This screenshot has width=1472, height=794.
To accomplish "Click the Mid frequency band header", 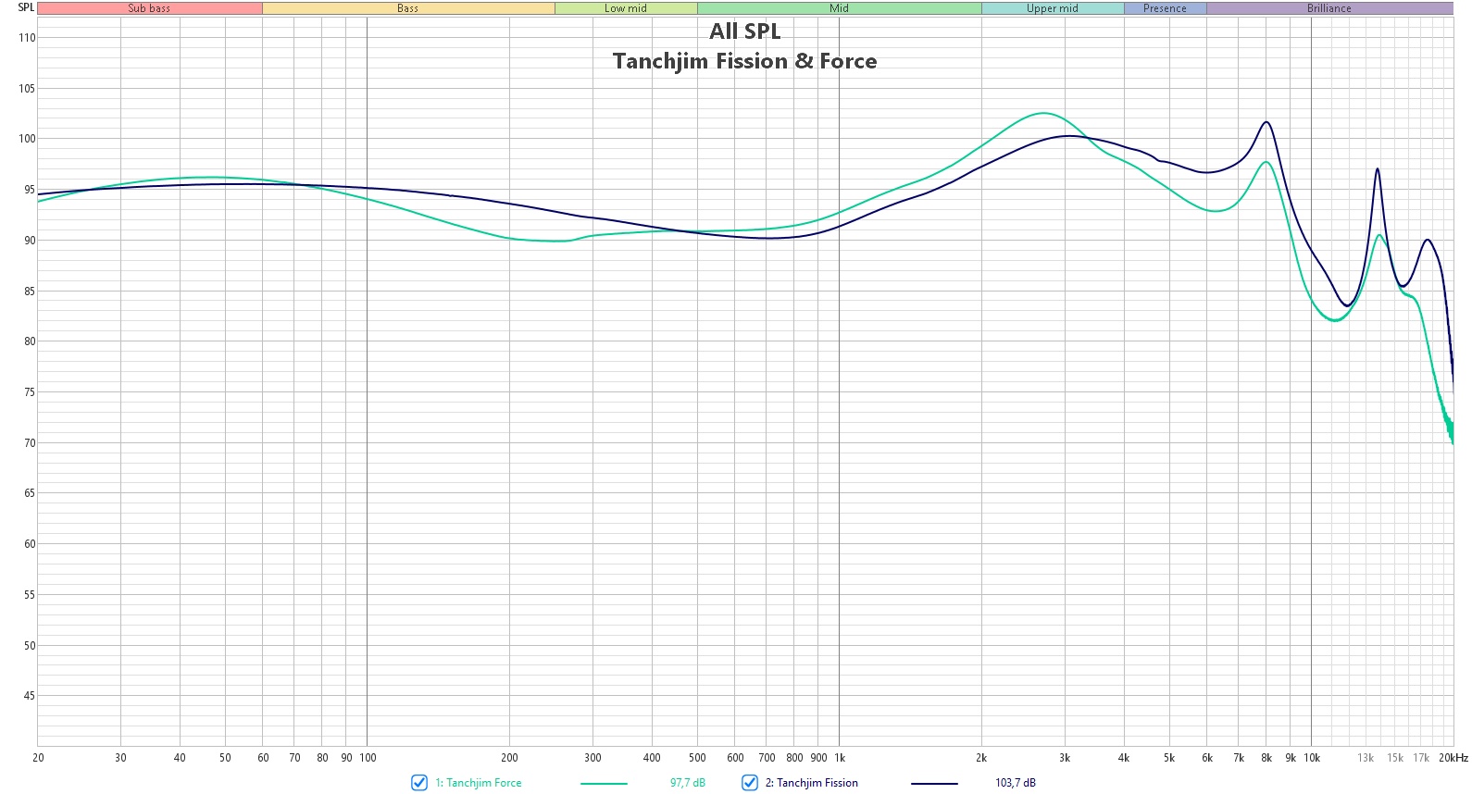I will (x=840, y=8).
